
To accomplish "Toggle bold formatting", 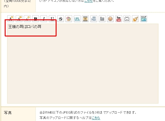I will [x=36, y=19].
